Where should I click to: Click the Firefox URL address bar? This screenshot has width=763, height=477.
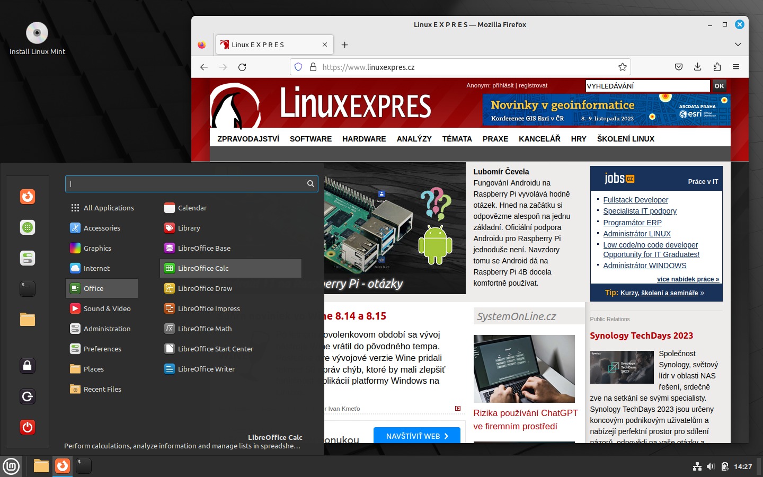tap(460, 67)
